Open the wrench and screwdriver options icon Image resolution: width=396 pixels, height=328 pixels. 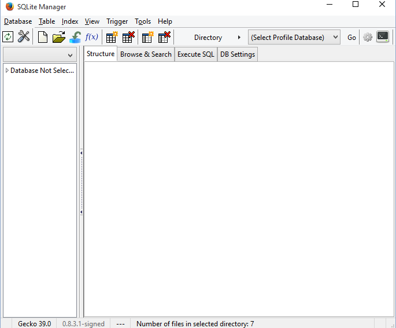(24, 37)
